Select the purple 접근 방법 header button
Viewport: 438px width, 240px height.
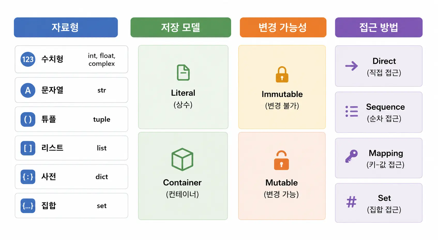coord(379,27)
